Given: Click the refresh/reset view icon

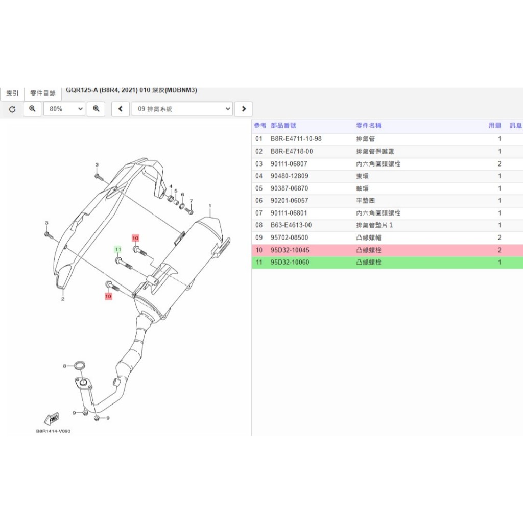Looking at the screenshot, I should tap(12, 109).
